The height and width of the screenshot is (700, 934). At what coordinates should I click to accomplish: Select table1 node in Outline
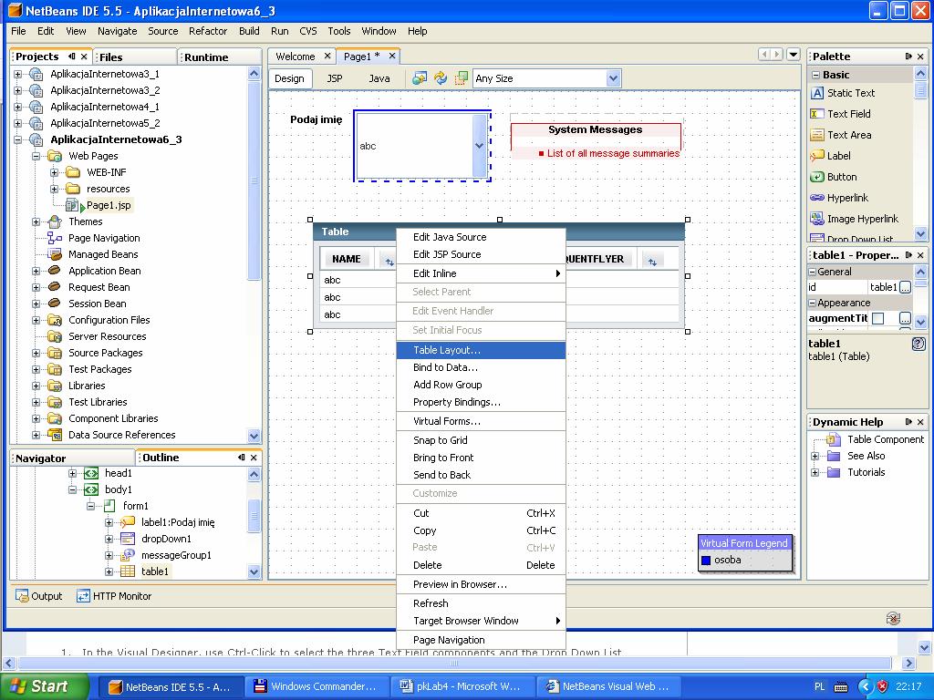coord(154,571)
